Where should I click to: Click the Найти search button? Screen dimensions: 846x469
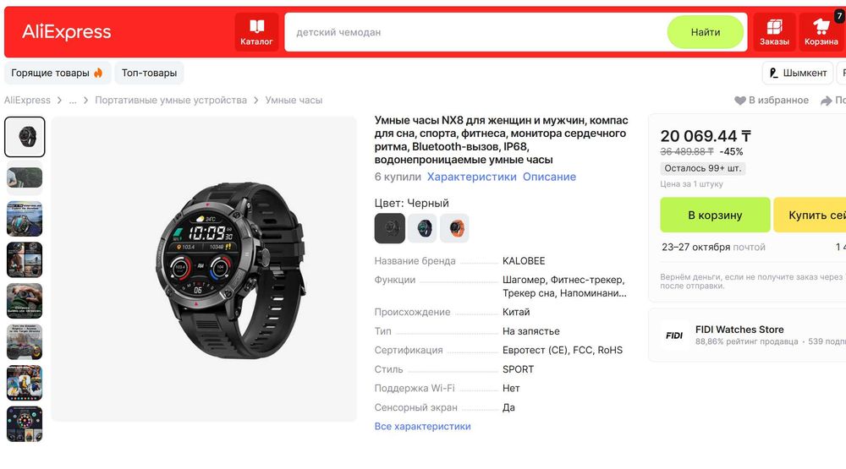[x=706, y=32]
